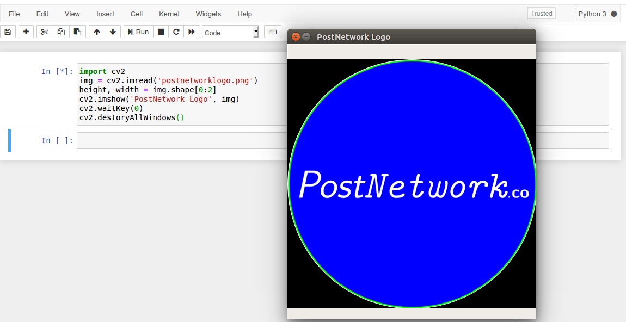Open the Help menu
Screen dimensions: 626x322
(244, 14)
